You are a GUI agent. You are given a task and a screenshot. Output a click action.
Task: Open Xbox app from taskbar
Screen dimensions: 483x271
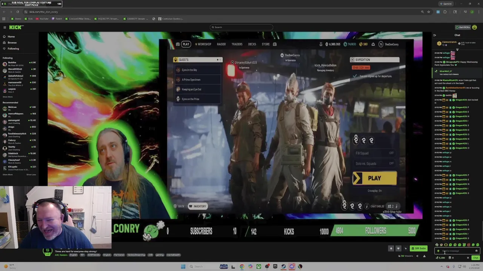pos(258,266)
